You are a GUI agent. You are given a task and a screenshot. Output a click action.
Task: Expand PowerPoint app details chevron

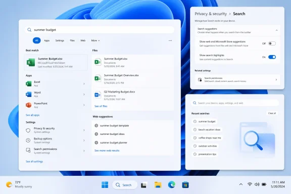[x=84, y=105]
